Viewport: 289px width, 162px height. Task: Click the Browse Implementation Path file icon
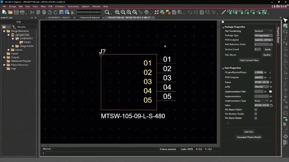[270, 91]
